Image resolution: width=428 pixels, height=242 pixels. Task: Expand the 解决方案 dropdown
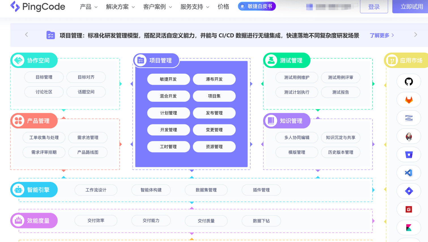point(120,7)
